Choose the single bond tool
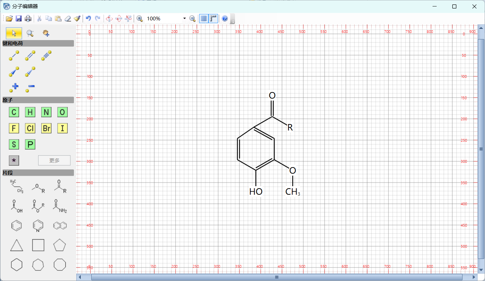Viewport: 485px width, 281px height. (14, 56)
